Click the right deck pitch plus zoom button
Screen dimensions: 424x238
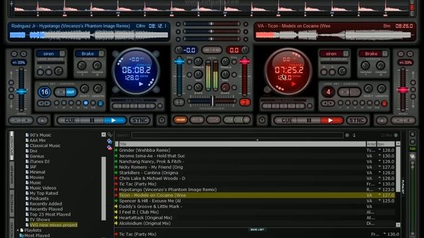pos(410,54)
